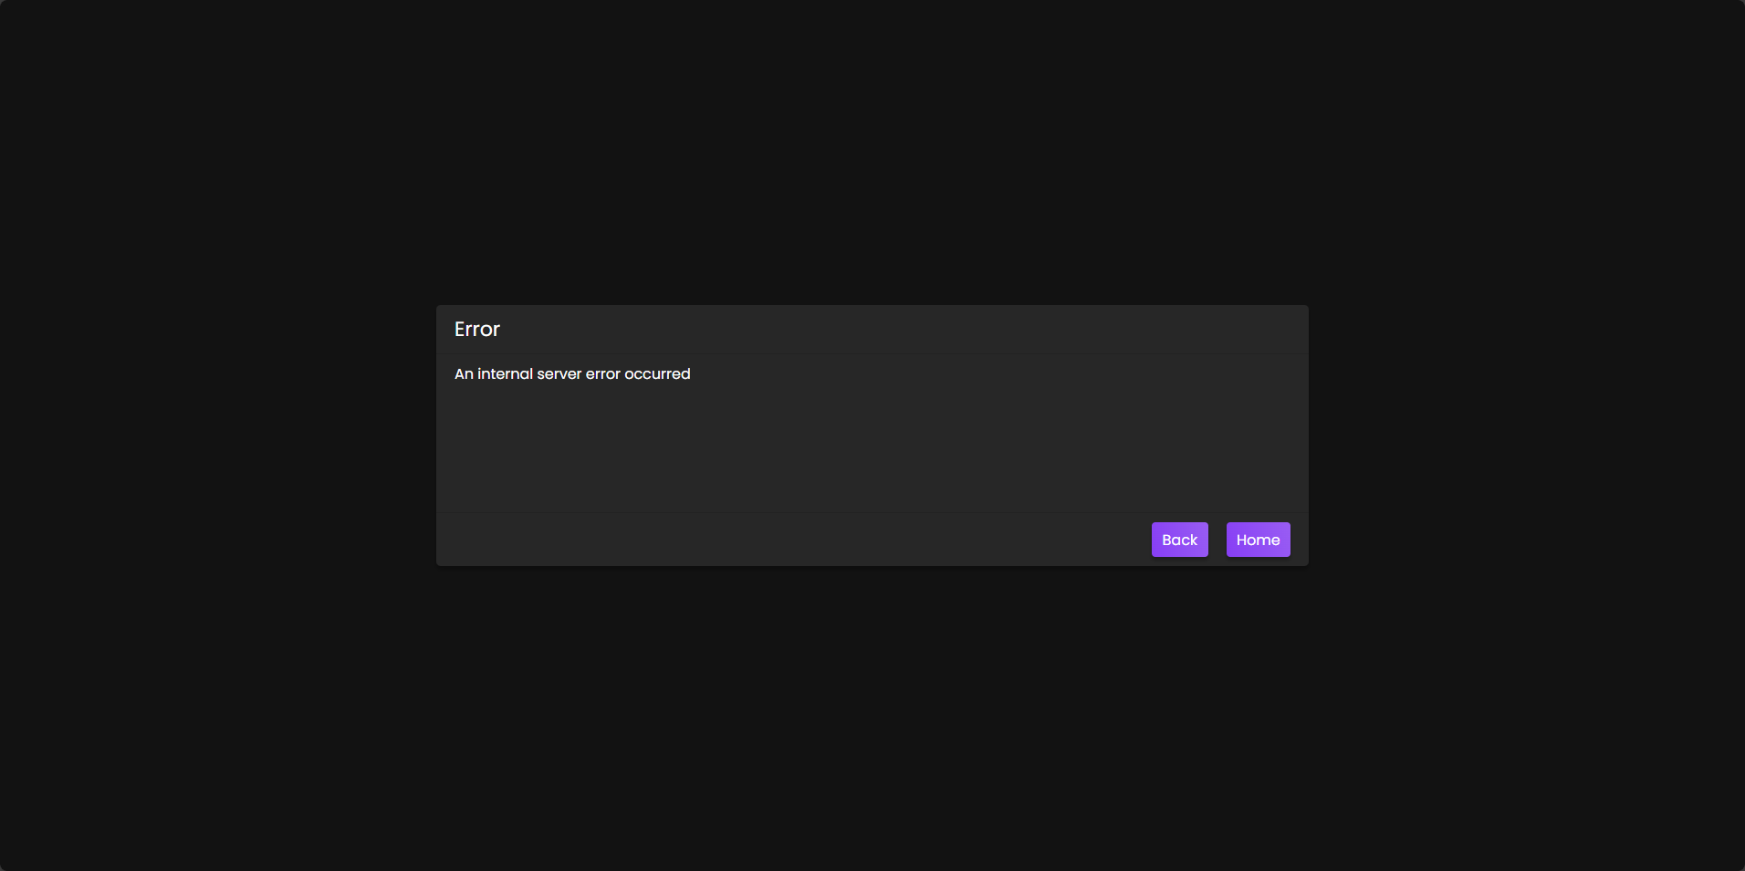Click "error" within the message sentence
Image resolution: width=1745 pixels, height=871 pixels.
[x=602, y=374]
